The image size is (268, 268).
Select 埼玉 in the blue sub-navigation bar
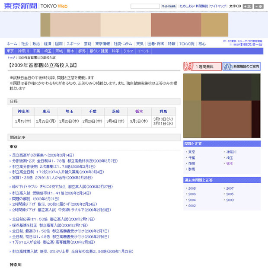pyautogui.click(x=48, y=51)
